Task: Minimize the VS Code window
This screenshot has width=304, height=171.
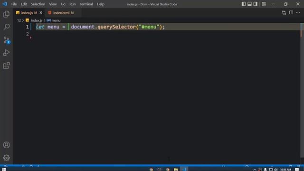Action: tap(274, 4)
